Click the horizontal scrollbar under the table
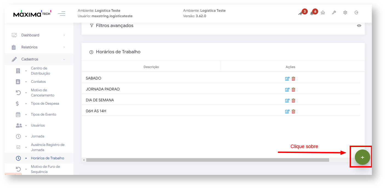 pos(207,160)
